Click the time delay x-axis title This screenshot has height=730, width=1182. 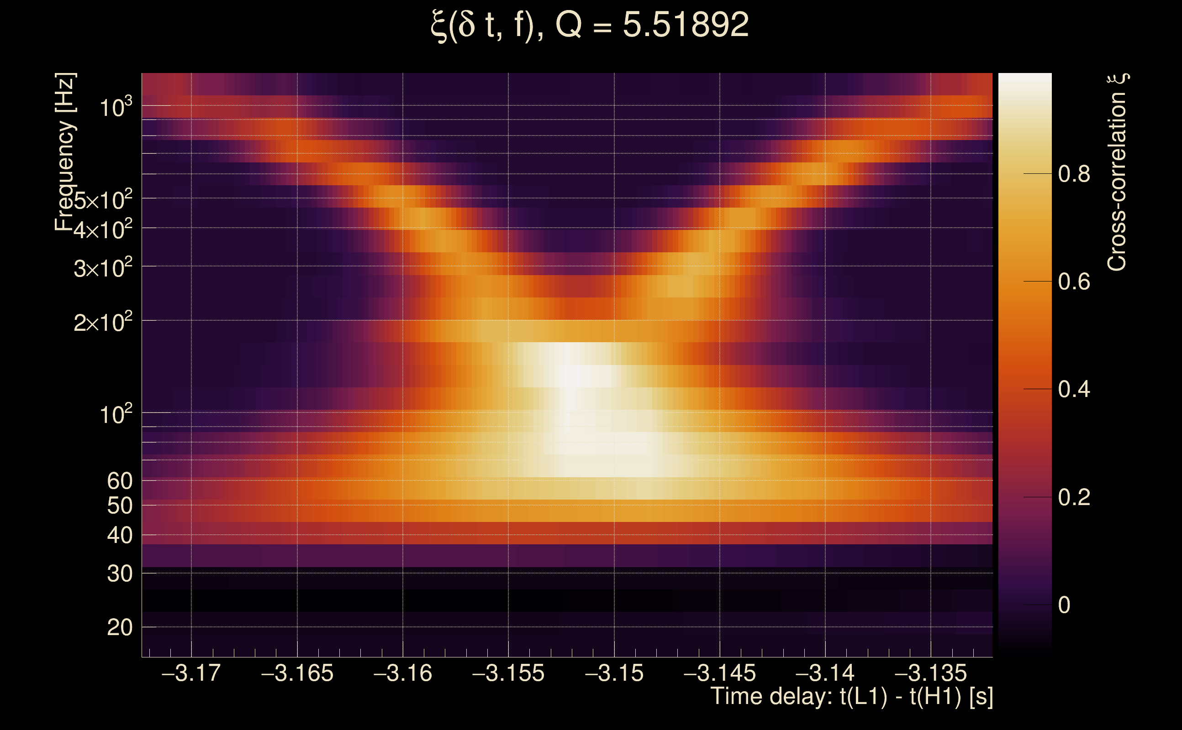click(851, 697)
